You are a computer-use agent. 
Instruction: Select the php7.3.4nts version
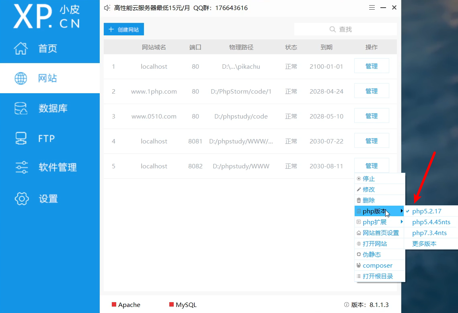(x=430, y=233)
